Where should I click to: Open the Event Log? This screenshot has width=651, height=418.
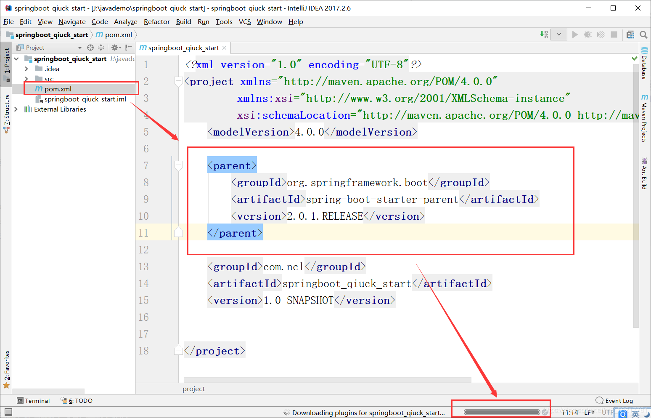614,401
